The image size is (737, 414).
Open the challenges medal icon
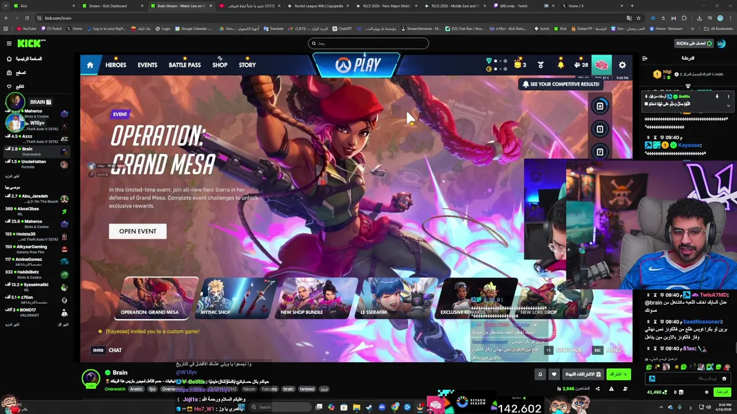541,65
